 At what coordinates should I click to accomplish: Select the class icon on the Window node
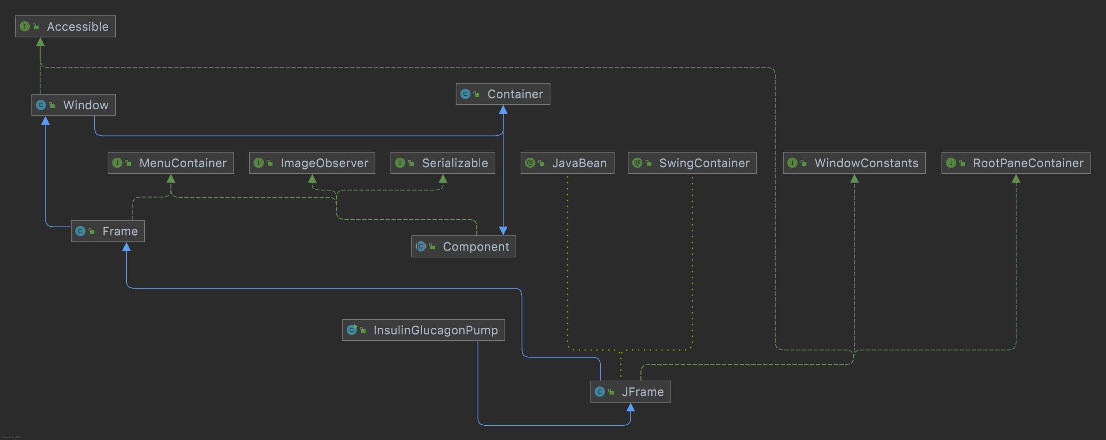41,104
